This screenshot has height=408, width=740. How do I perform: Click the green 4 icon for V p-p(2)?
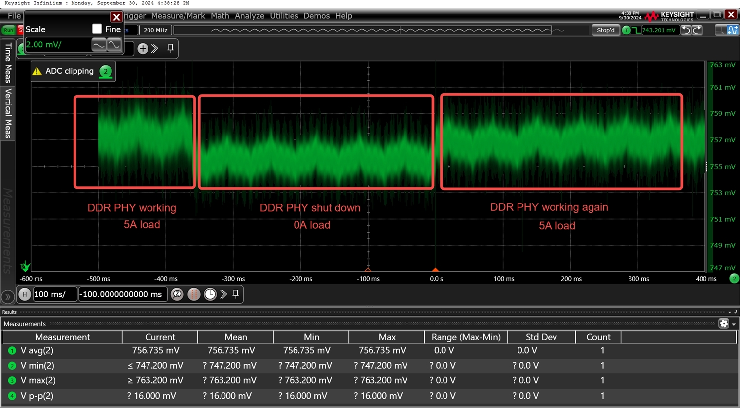click(12, 396)
